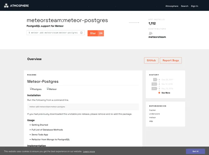Click the Sep 2017 history date
The height and width of the screenshot is (155, 209).
(x=167, y=80)
